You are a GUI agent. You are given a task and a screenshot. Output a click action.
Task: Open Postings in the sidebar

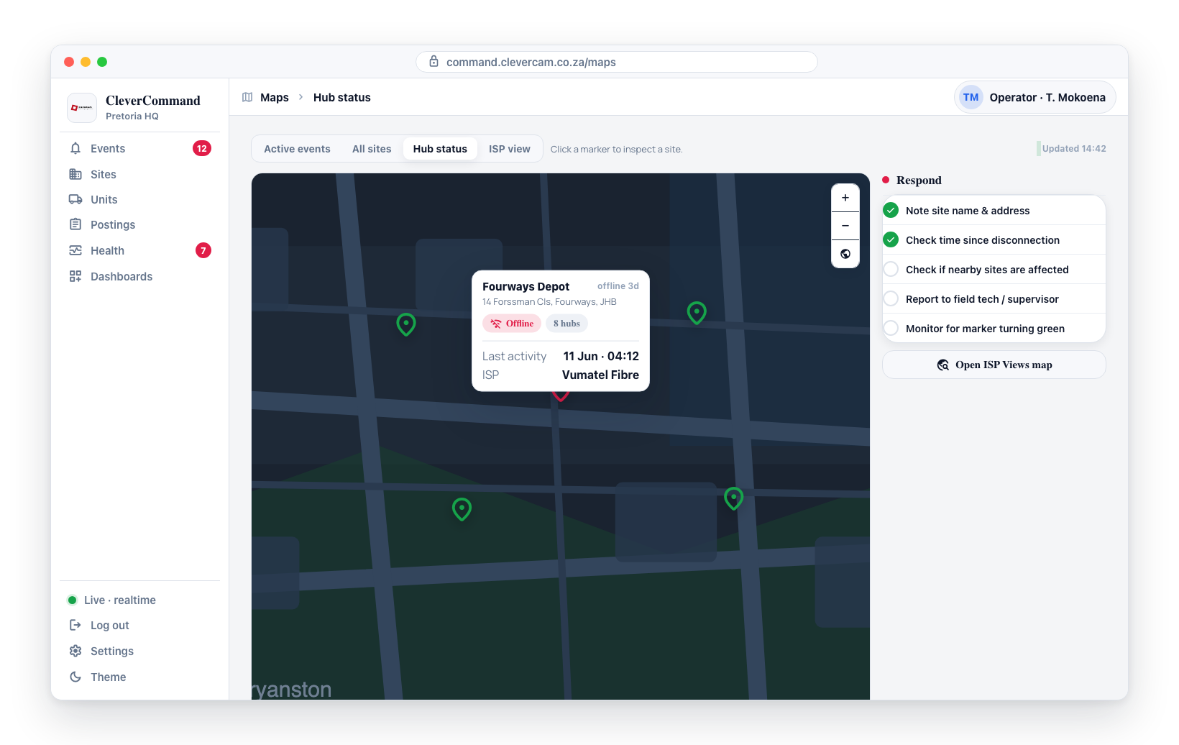[x=139, y=224]
